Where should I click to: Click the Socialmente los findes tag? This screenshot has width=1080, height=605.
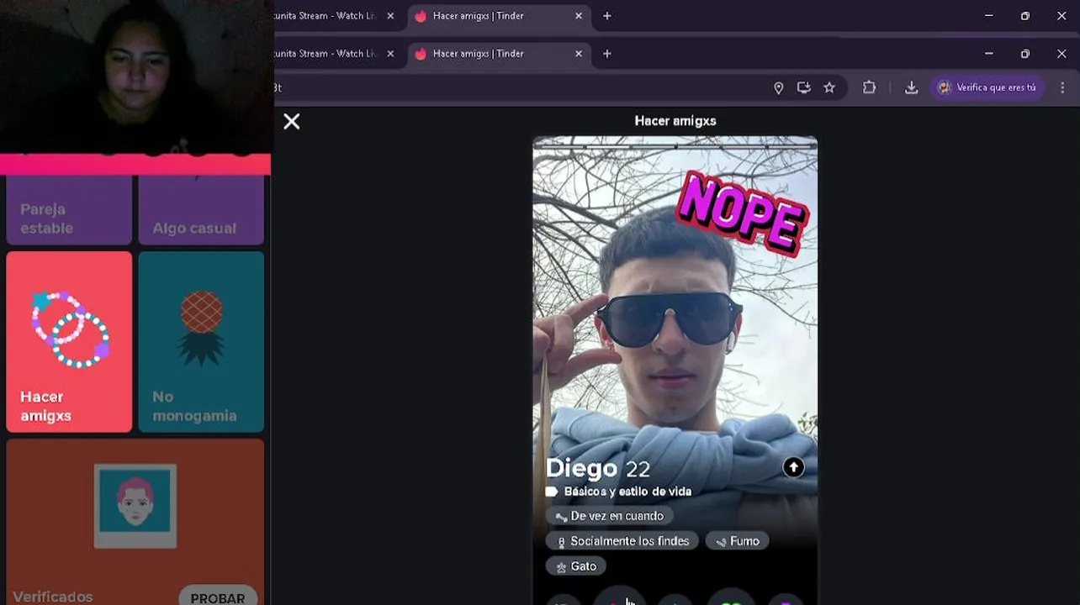[622, 541]
